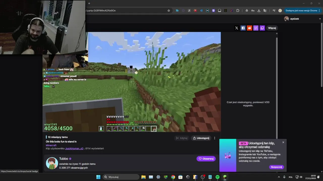Click the chat unavailable message

[x=248, y=104]
